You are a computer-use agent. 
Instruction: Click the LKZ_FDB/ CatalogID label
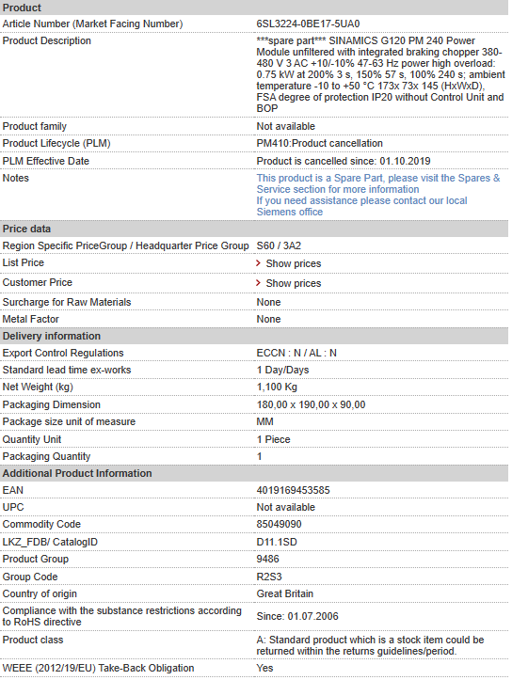pos(50,542)
